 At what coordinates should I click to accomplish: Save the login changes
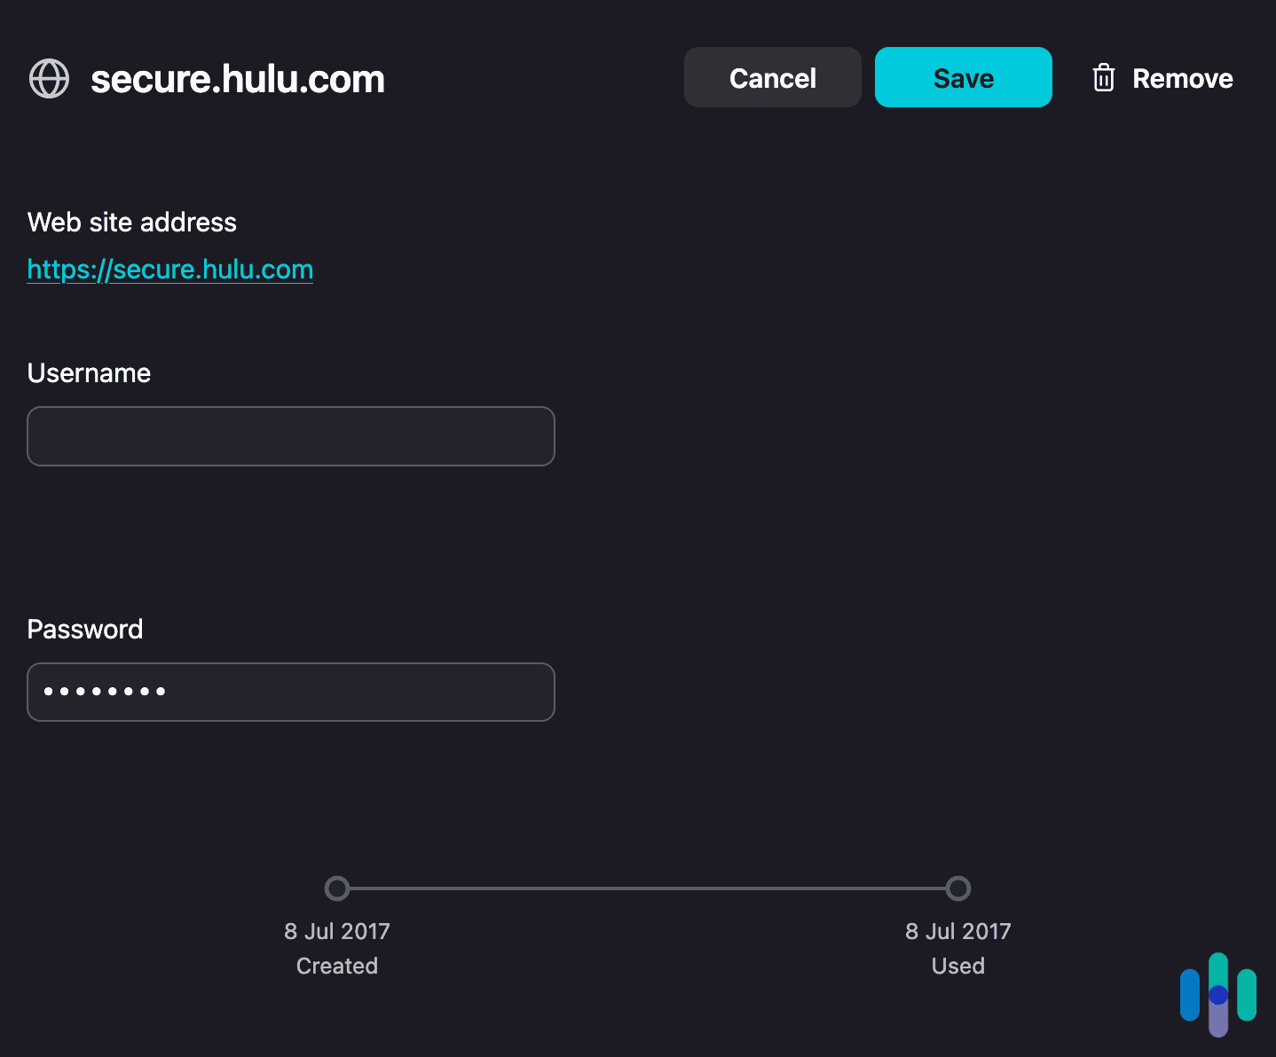[x=963, y=77]
